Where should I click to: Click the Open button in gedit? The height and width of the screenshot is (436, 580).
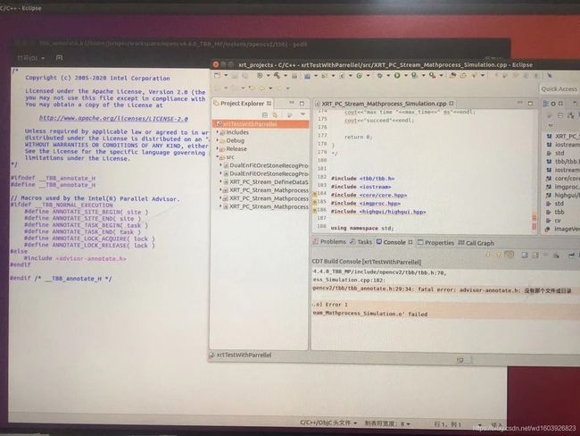[x=30, y=58]
